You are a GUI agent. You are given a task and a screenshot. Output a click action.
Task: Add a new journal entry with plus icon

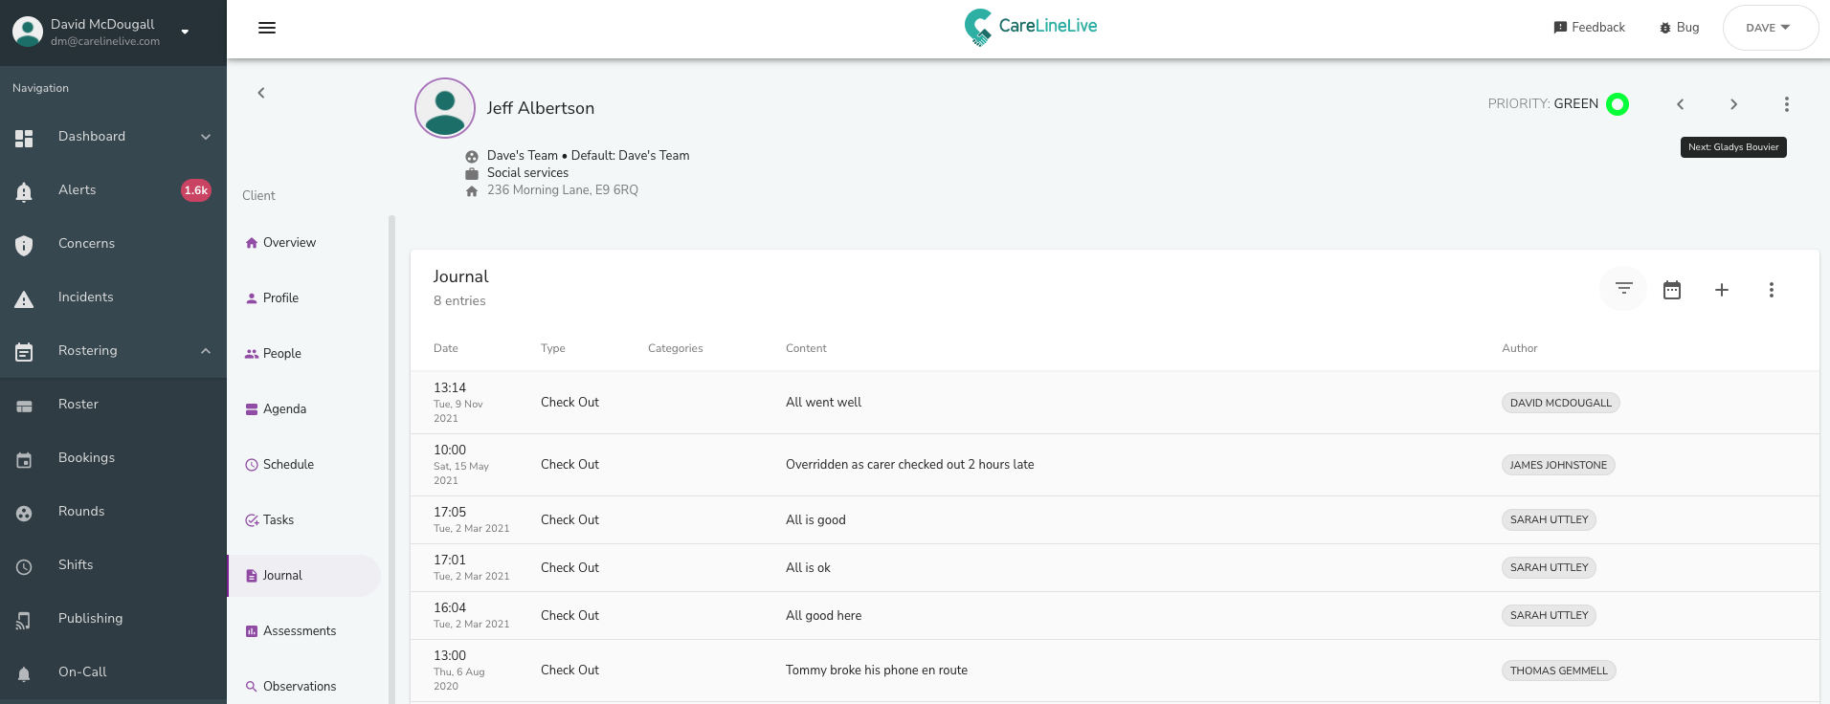coord(1722,290)
